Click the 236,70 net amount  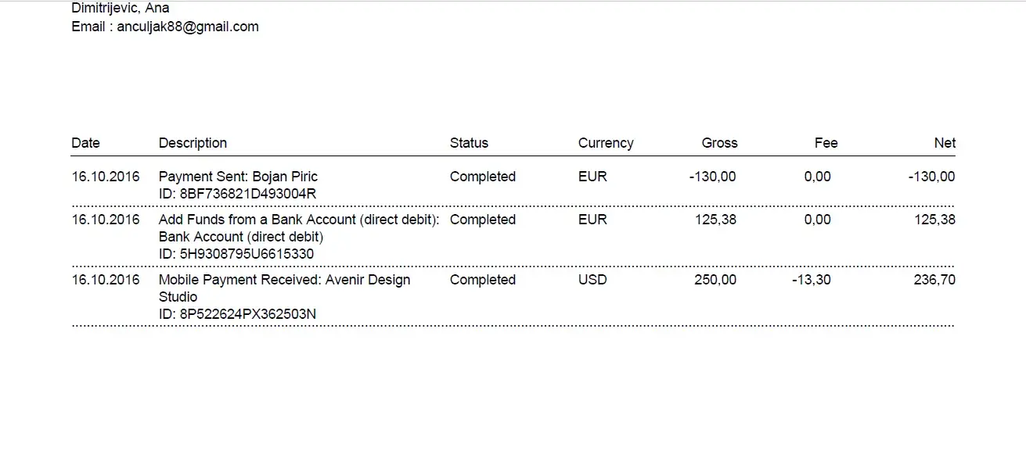point(934,280)
